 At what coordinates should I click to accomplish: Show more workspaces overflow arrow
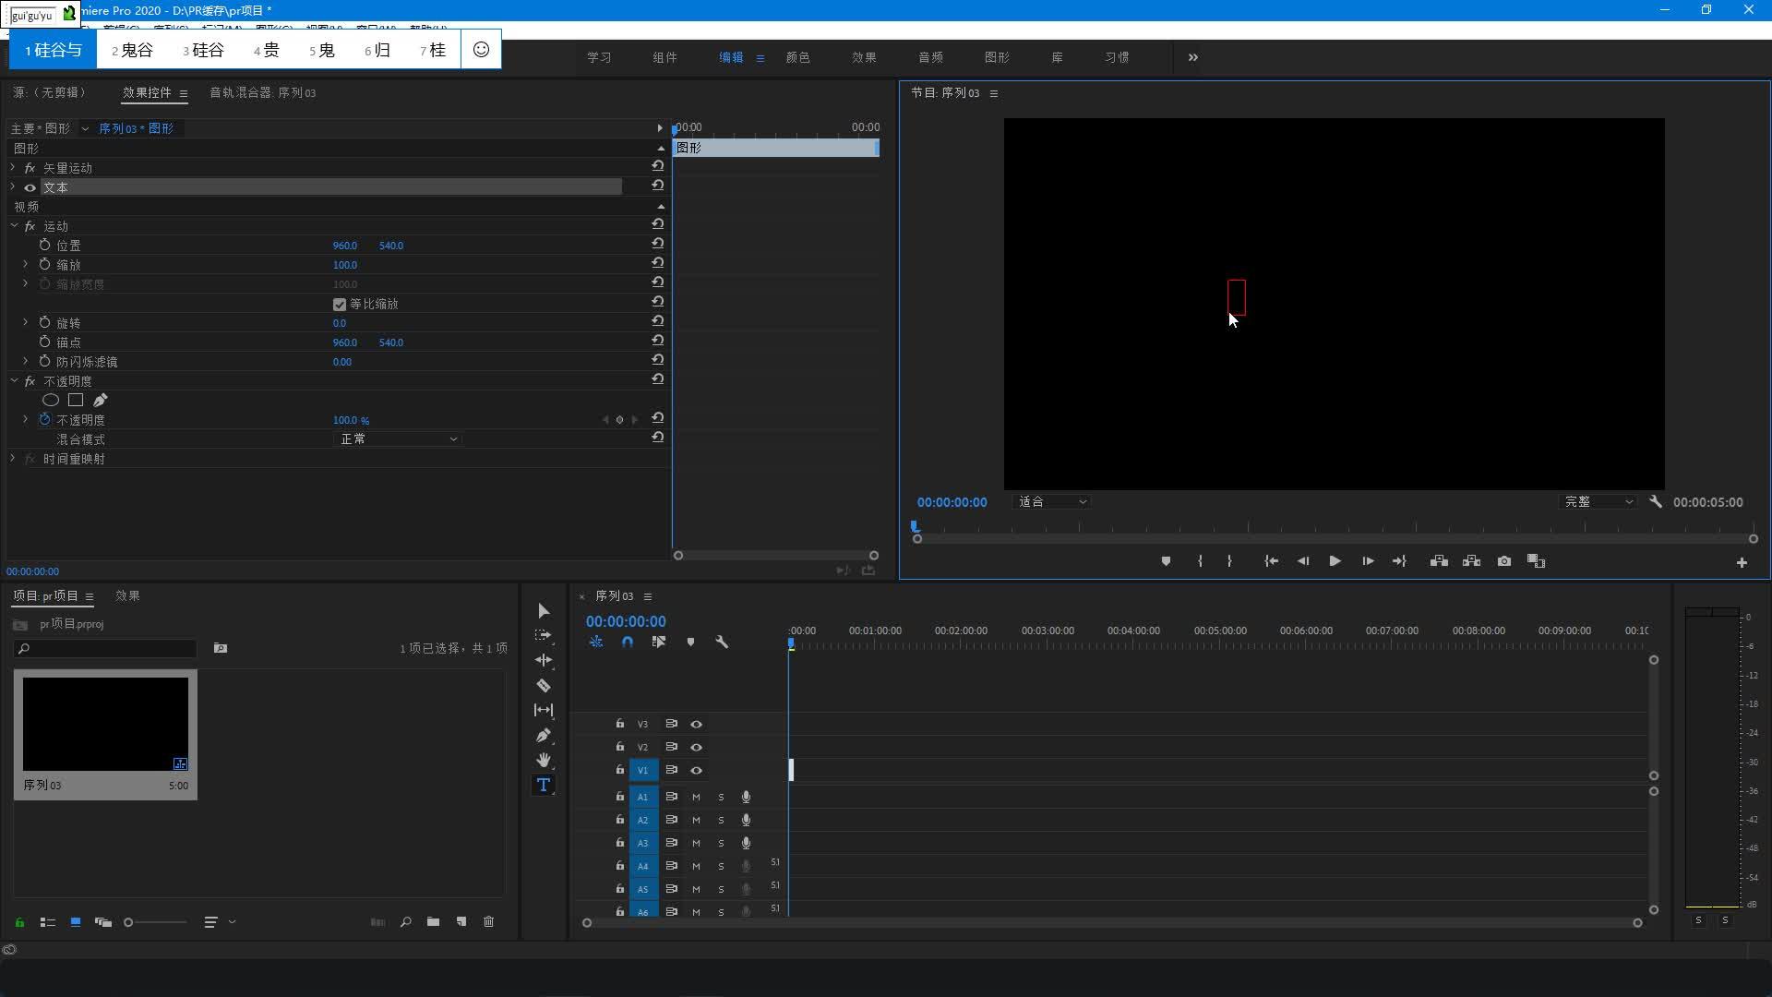pyautogui.click(x=1192, y=57)
